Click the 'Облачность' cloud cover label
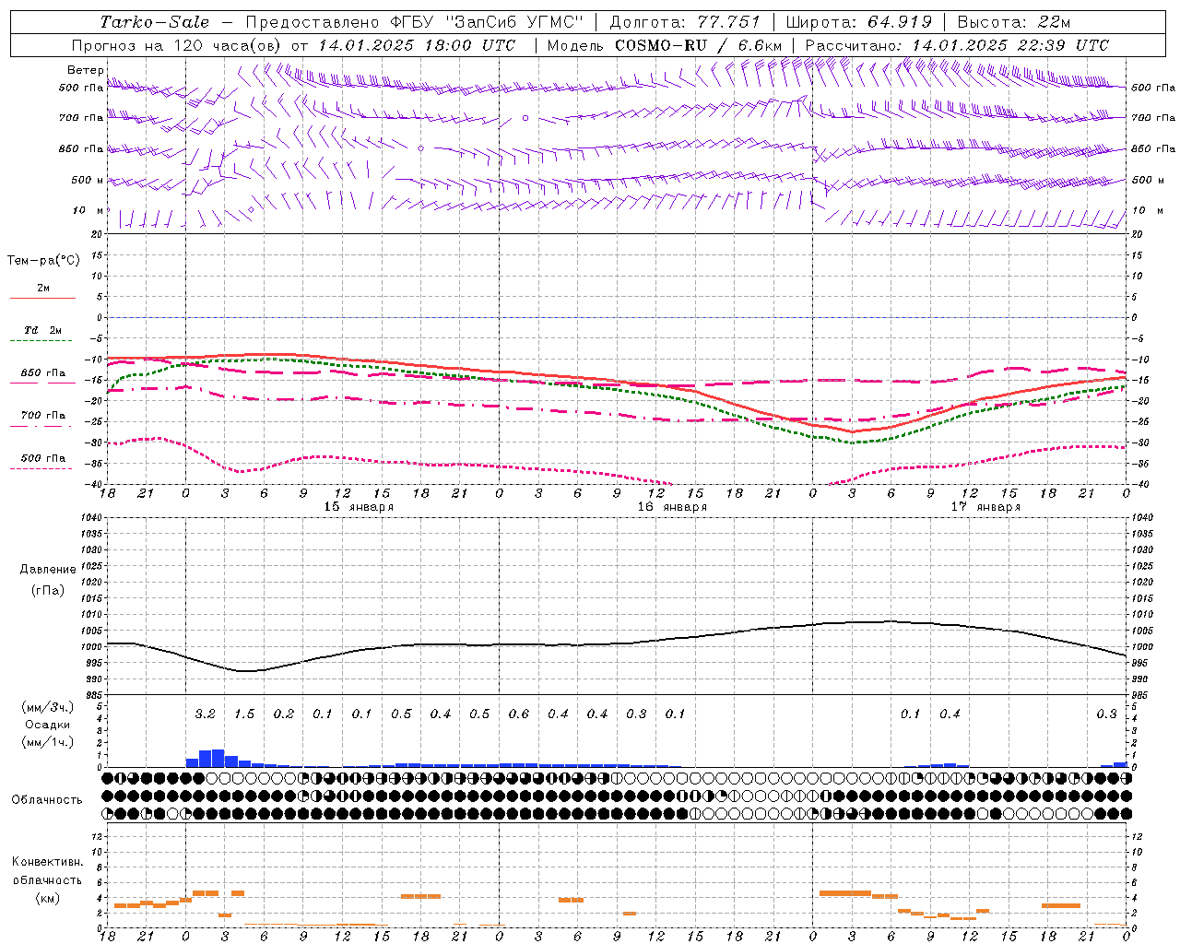 tap(47, 800)
